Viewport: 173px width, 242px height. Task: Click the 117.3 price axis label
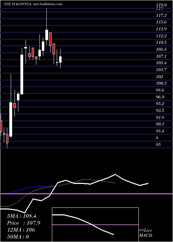tap(161, 16)
